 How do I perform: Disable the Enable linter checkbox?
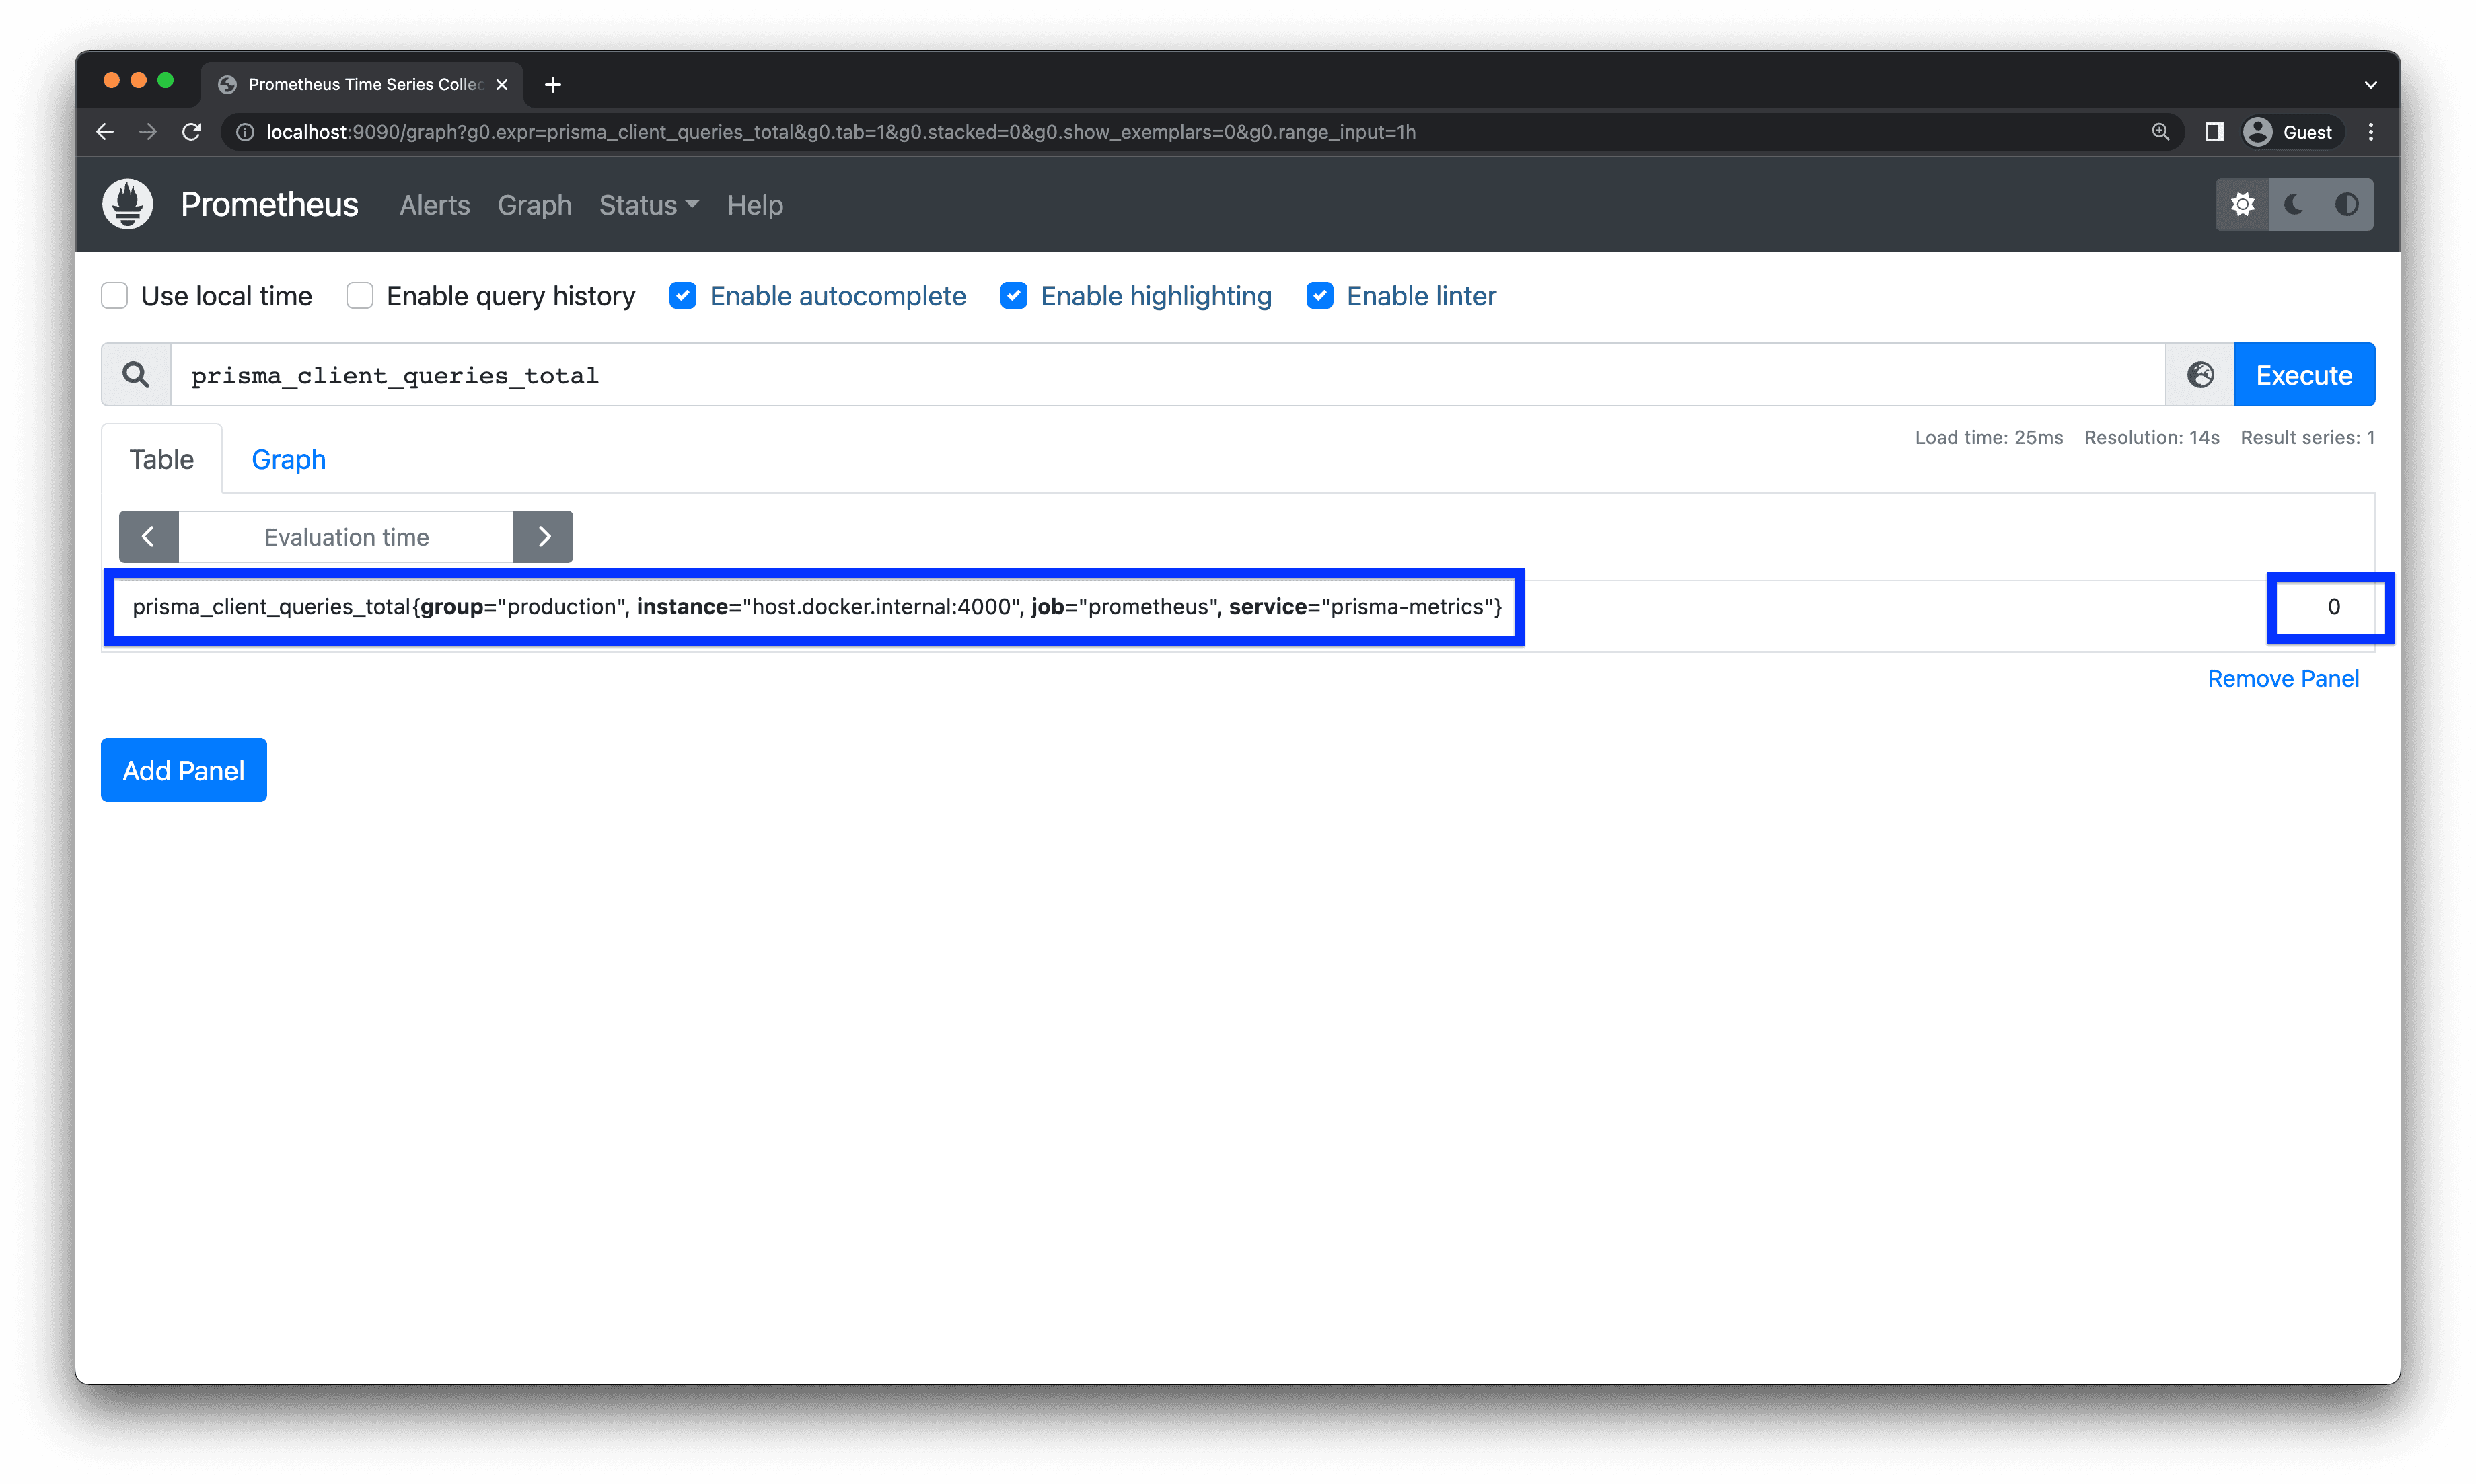tap(1320, 295)
